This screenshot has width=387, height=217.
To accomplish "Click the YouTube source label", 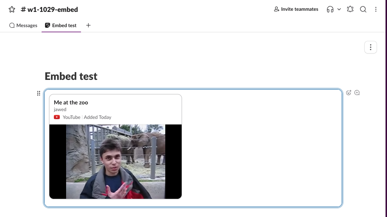I will coord(71,117).
